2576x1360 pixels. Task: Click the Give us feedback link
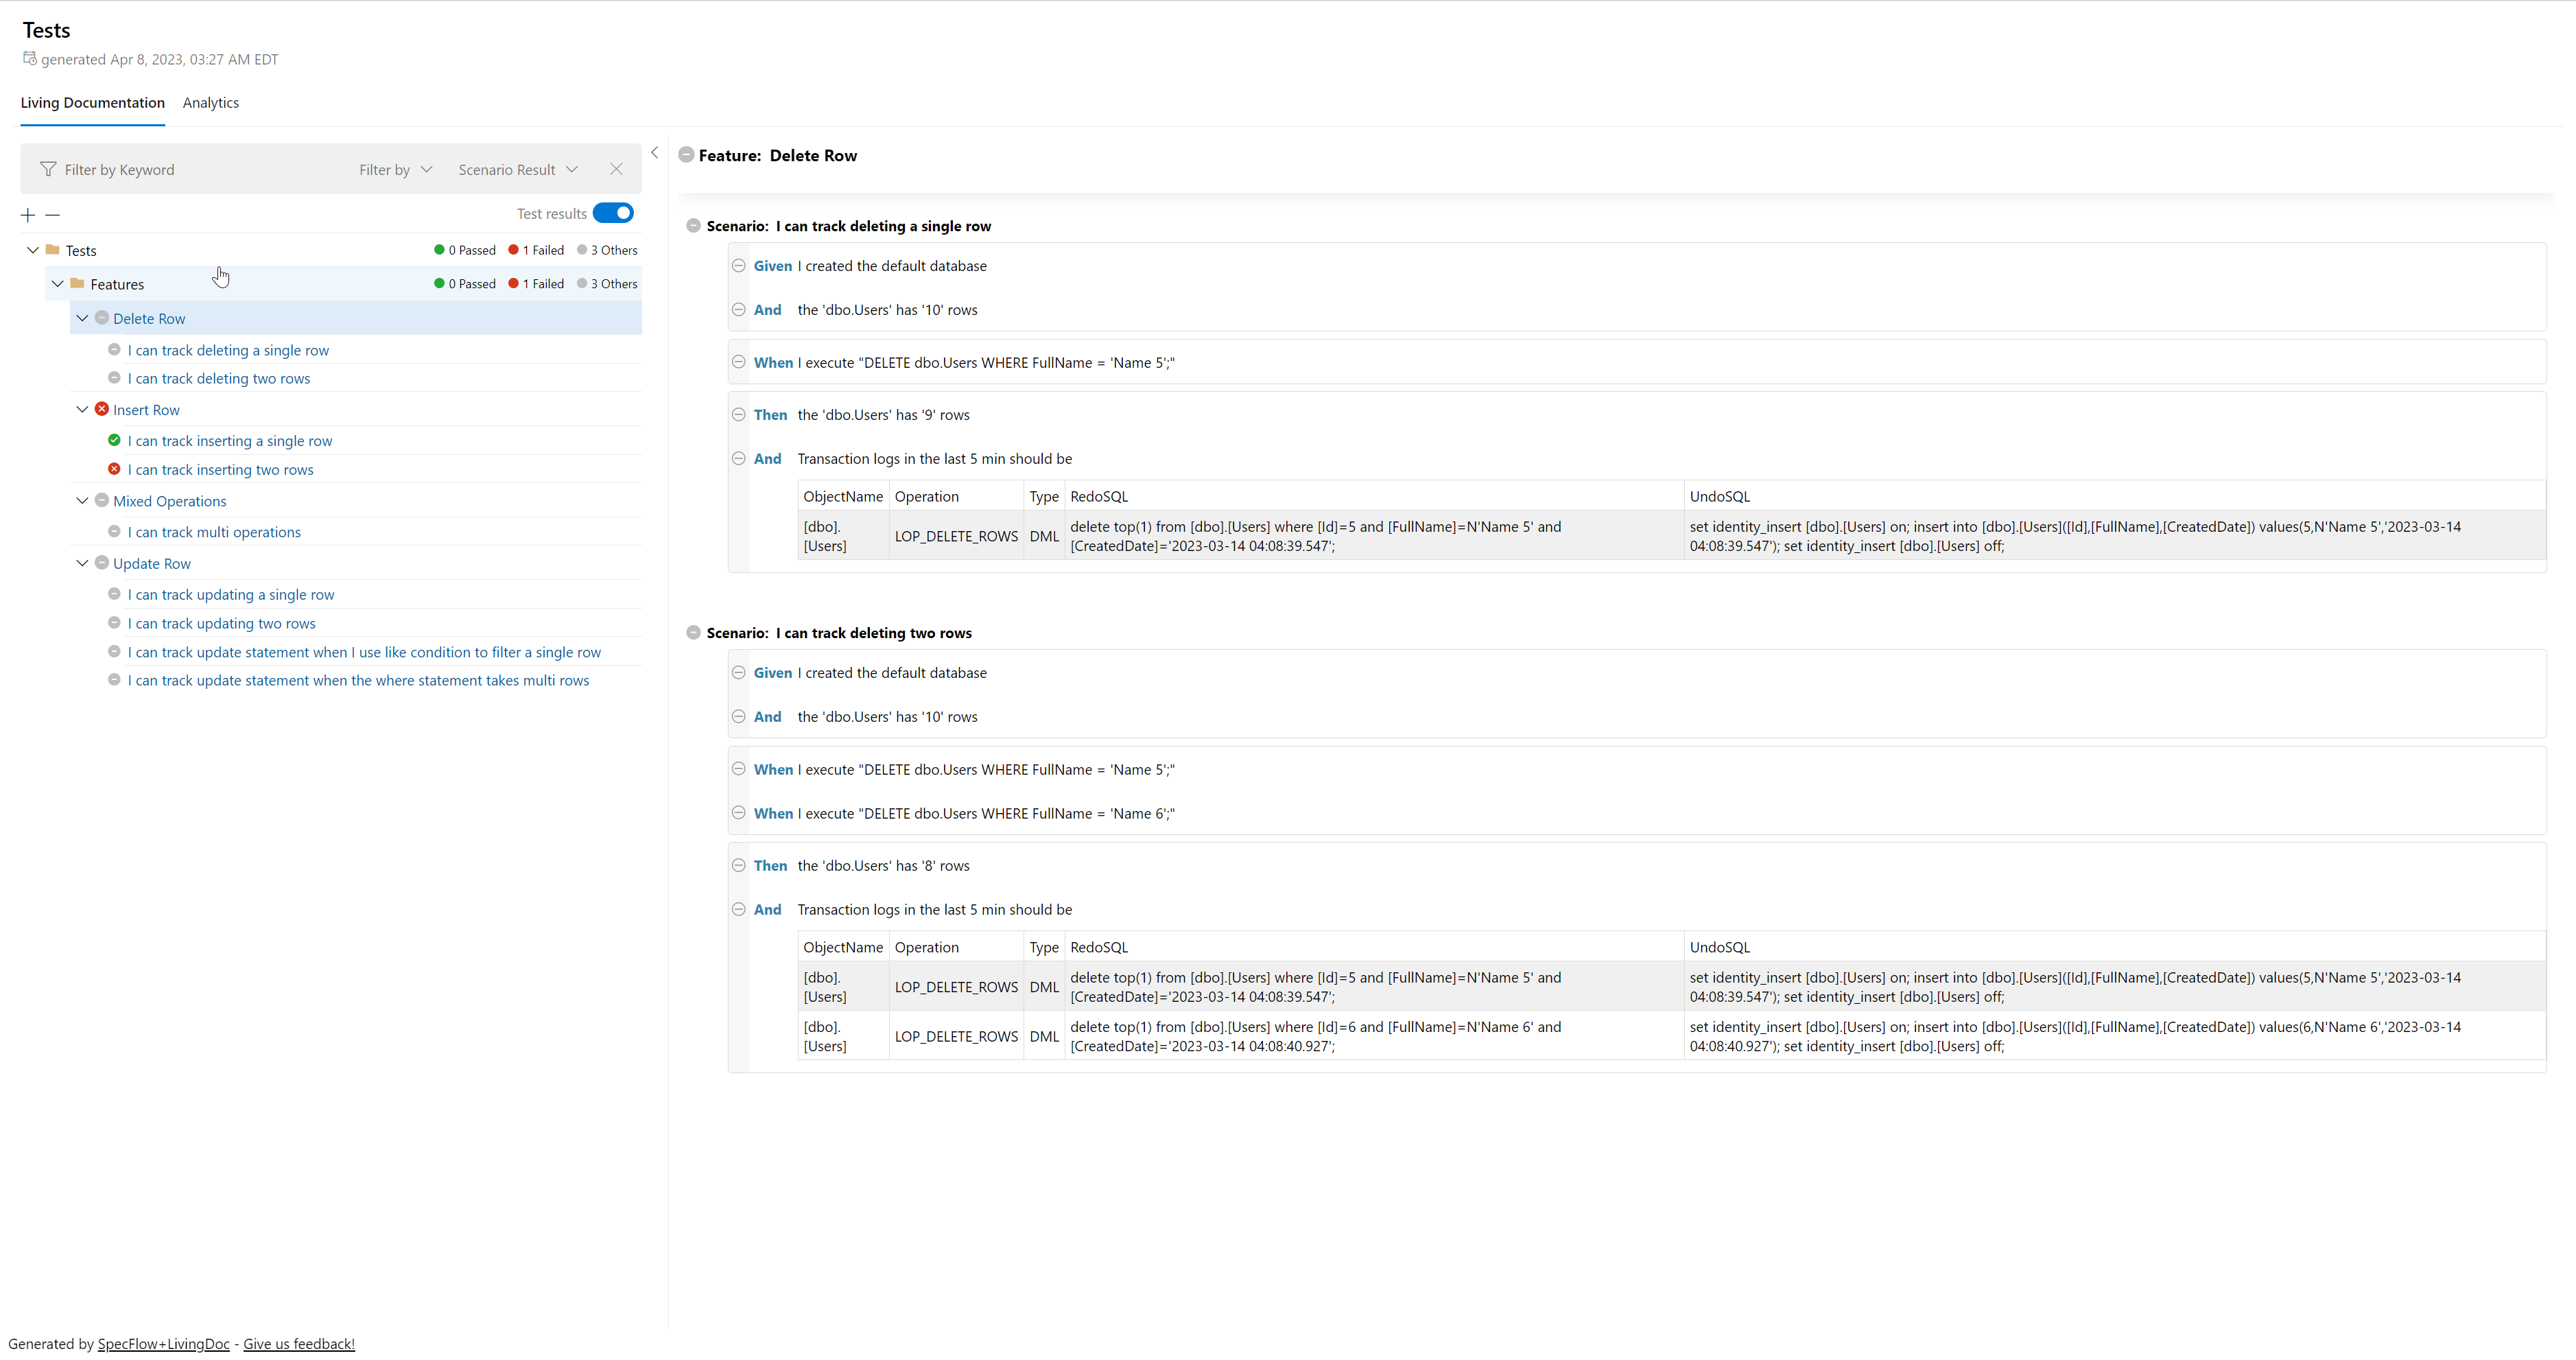point(298,1343)
